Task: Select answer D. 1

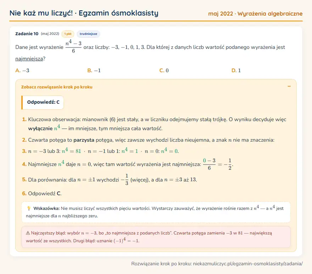Action: (x=236, y=70)
